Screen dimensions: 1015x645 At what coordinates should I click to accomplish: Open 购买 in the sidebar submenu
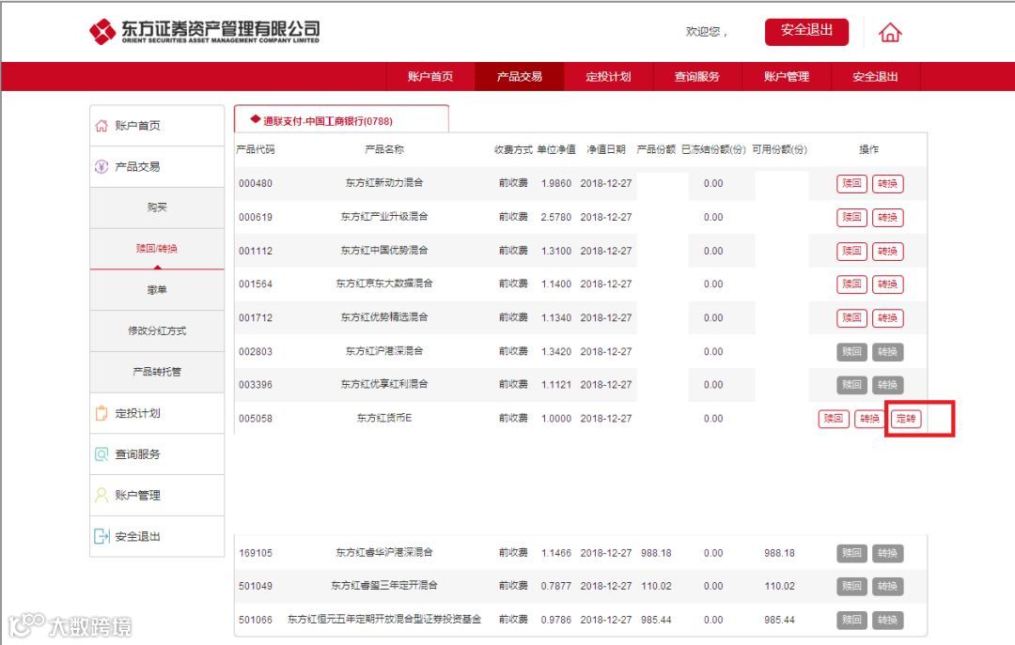click(157, 207)
